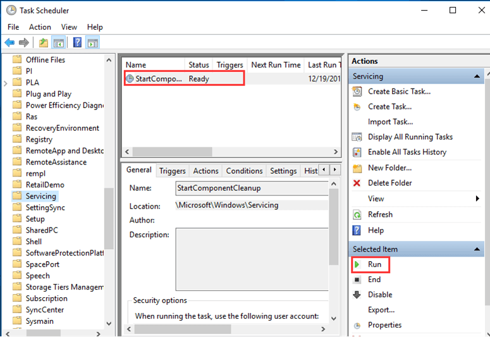
Task: Click the Create Task icon
Action: [357, 107]
